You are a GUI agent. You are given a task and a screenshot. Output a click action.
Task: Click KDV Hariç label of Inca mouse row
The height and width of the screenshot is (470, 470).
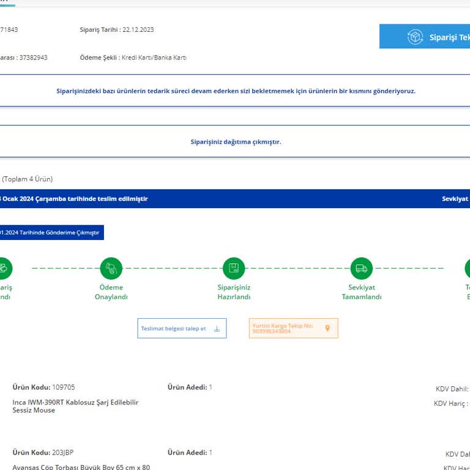coord(451,403)
